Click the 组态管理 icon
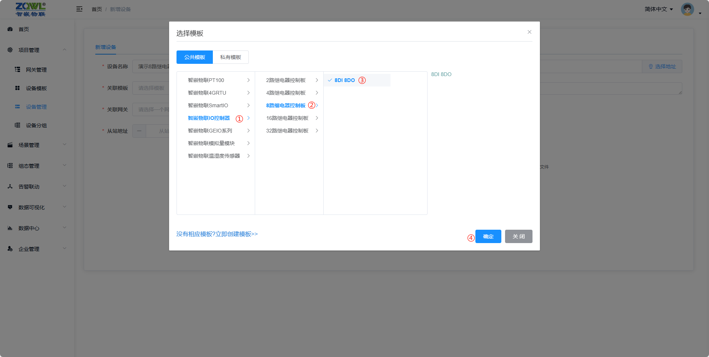 coord(10,166)
